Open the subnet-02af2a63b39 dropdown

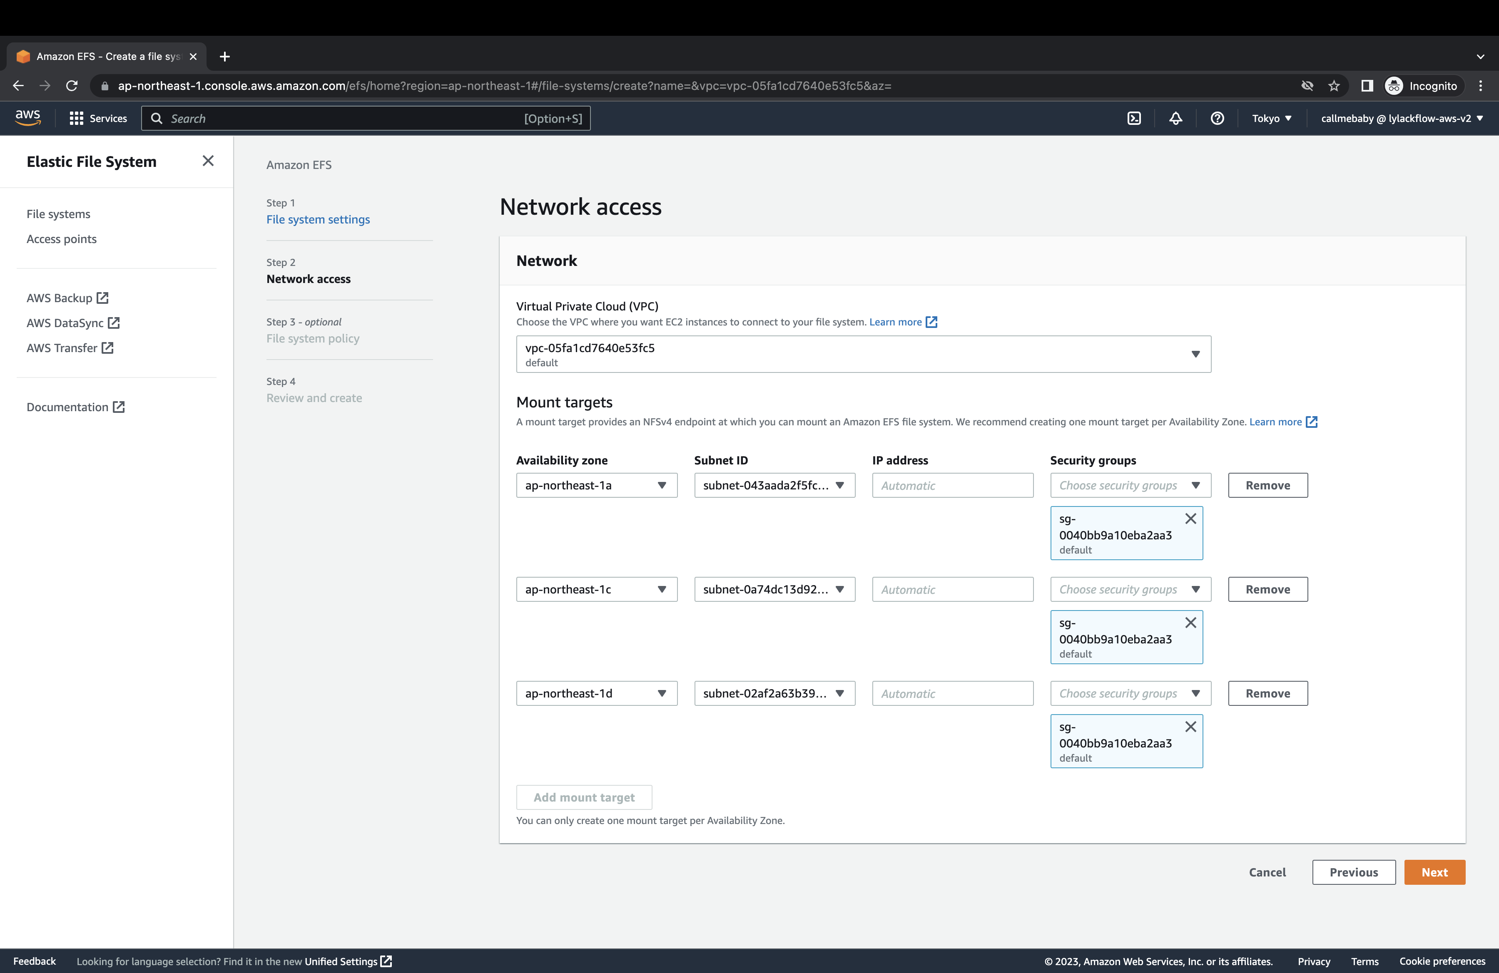point(775,693)
